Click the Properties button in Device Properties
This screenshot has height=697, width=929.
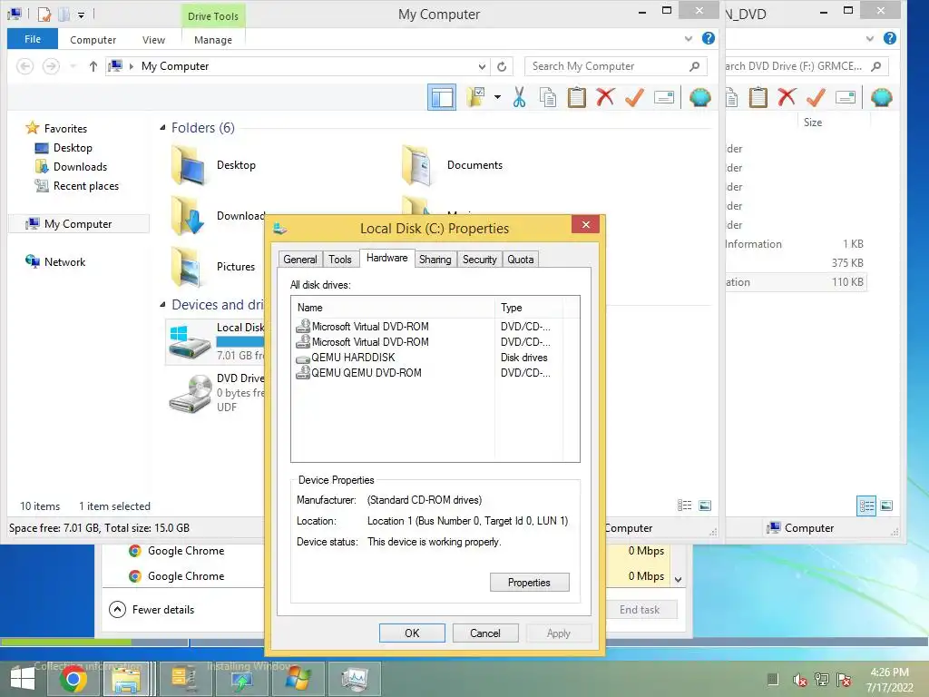[529, 583]
